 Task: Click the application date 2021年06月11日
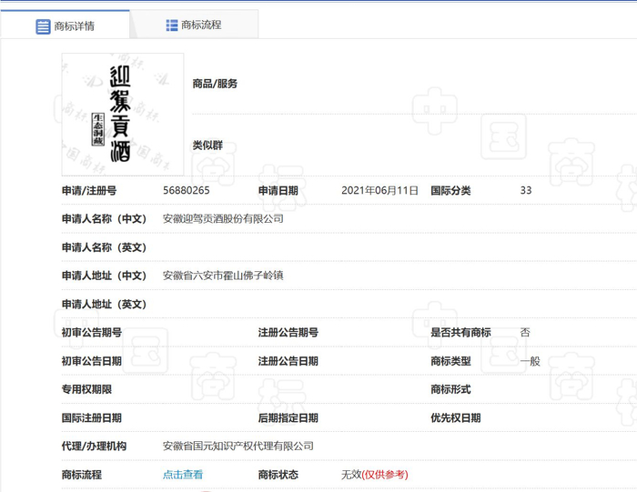point(379,191)
